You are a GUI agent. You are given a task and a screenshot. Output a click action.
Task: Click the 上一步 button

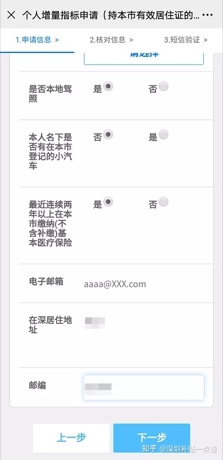[71, 438]
